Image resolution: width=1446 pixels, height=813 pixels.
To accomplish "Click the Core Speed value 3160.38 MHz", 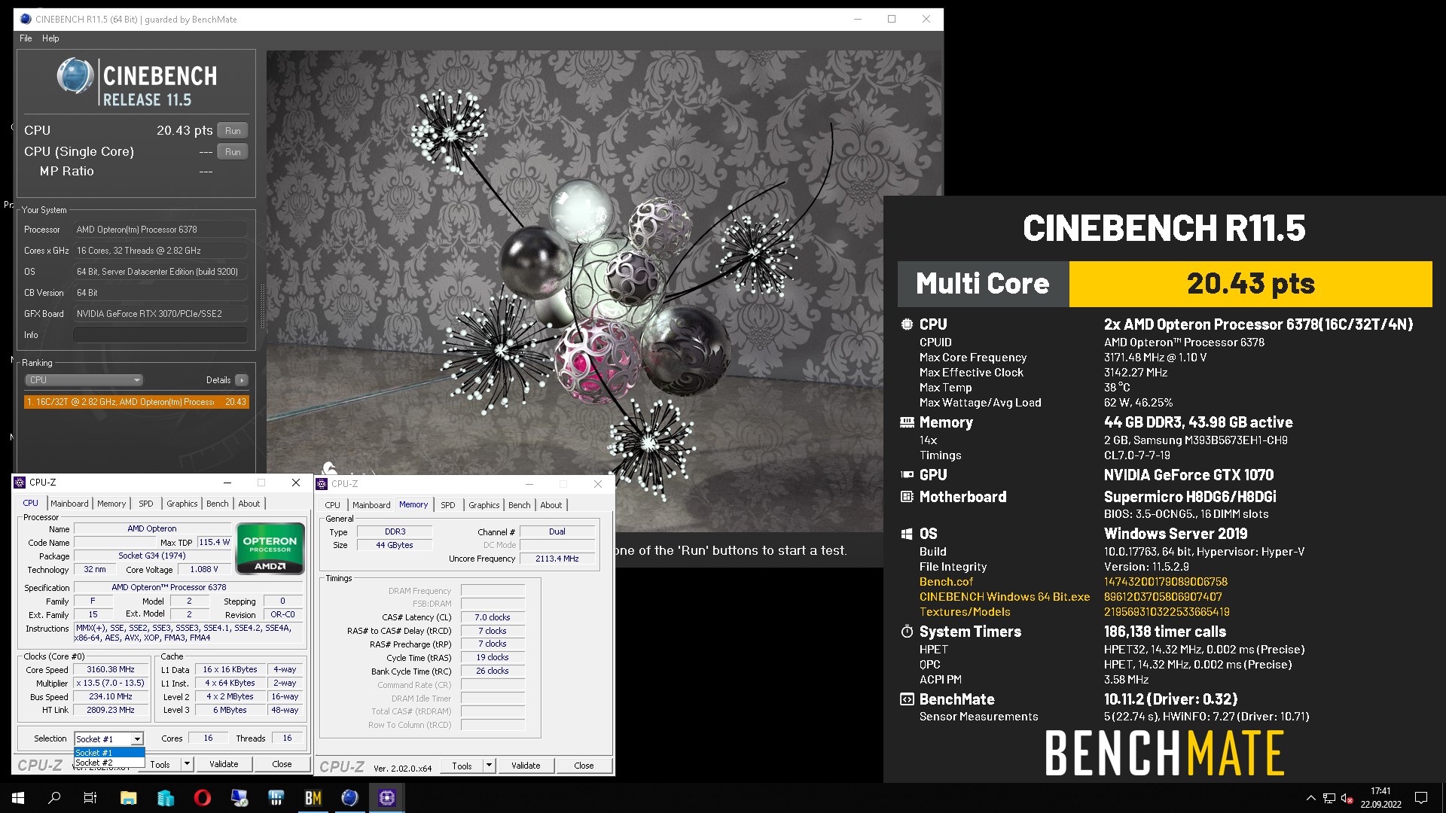I will tap(111, 669).
